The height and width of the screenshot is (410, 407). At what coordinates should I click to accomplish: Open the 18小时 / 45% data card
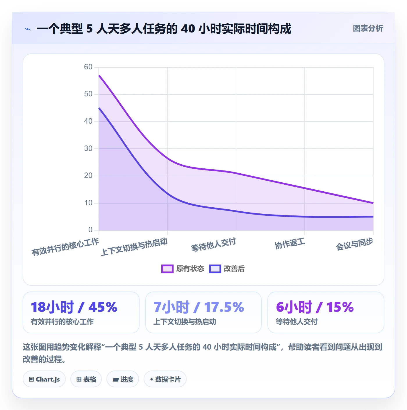[x=81, y=312]
